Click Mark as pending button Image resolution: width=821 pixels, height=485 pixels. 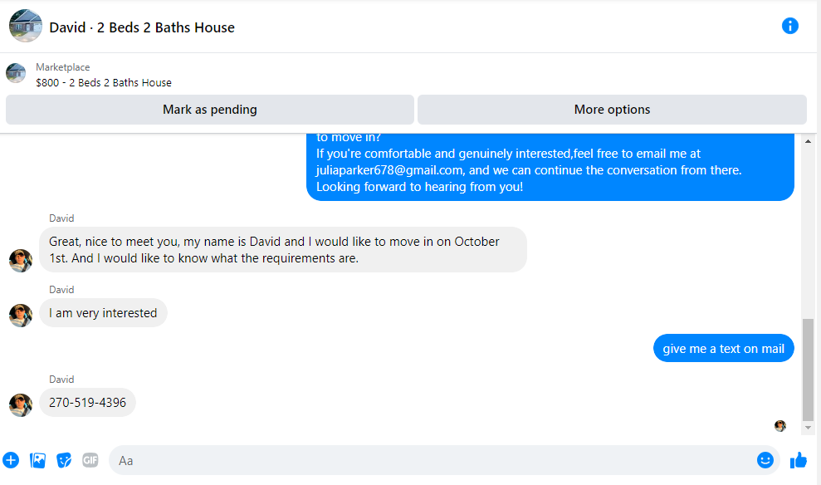point(210,110)
